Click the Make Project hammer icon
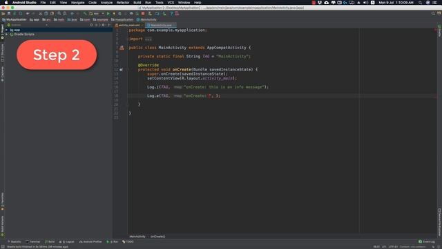This screenshot has width=442, height=249. [85, 14]
